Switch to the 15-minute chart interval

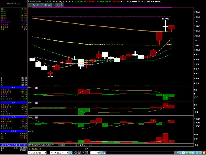click(42, 5)
